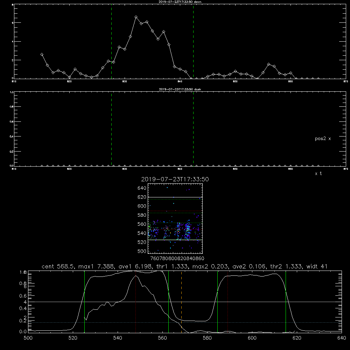This screenshot has height=350, width=350.
Task: Click scatter image y-axis label 580
Action: [142, 215]
